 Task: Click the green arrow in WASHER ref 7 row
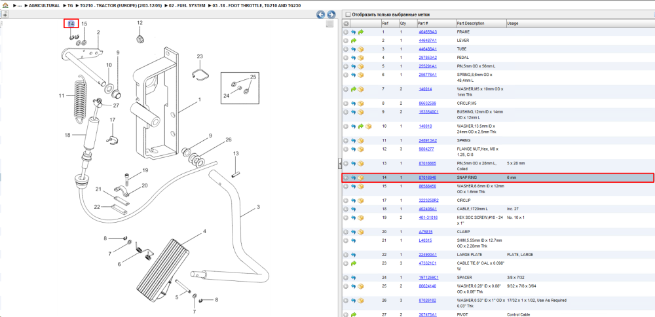tap(354, 89)
